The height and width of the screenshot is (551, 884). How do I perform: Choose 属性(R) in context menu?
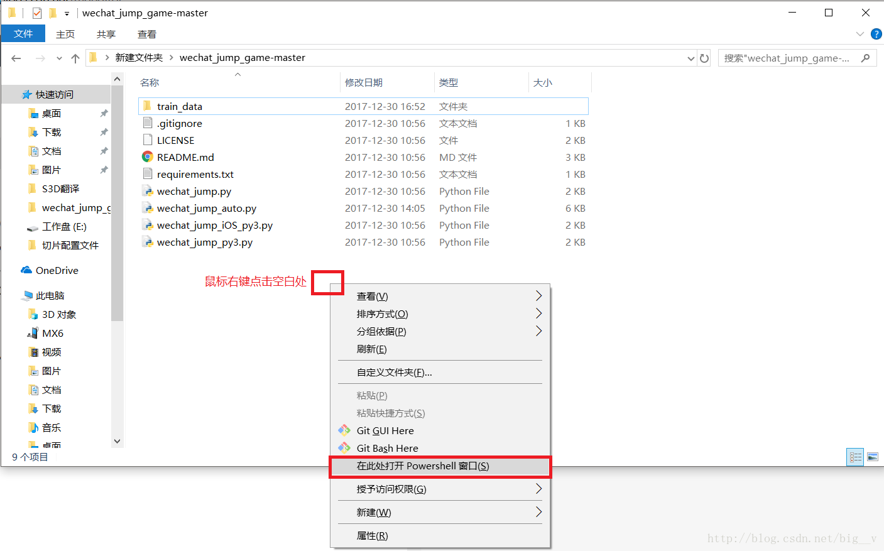pos(440,535)
